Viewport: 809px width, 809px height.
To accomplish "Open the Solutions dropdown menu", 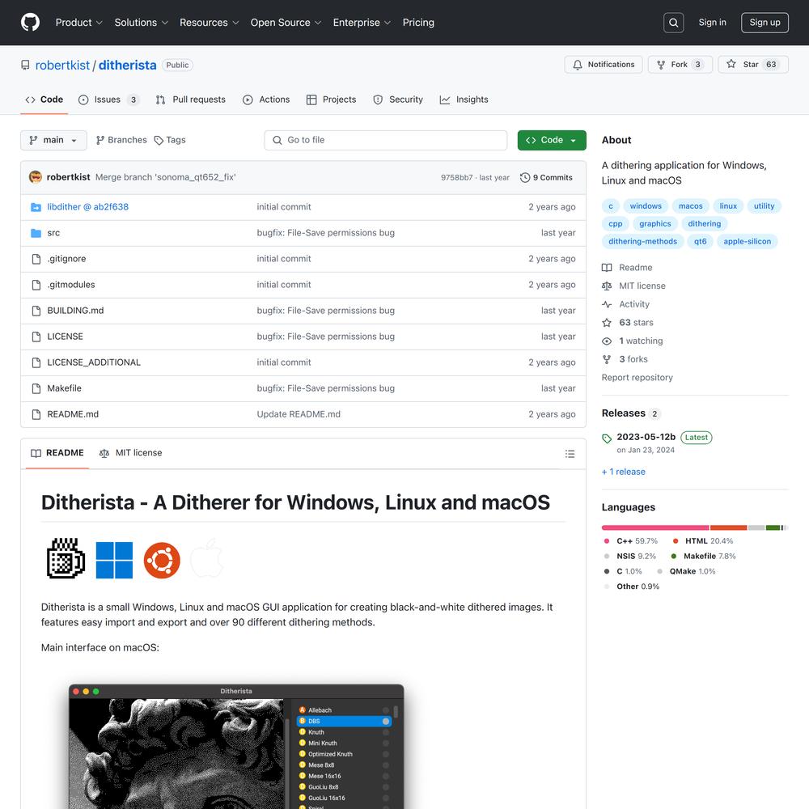I will coord(142,23).
